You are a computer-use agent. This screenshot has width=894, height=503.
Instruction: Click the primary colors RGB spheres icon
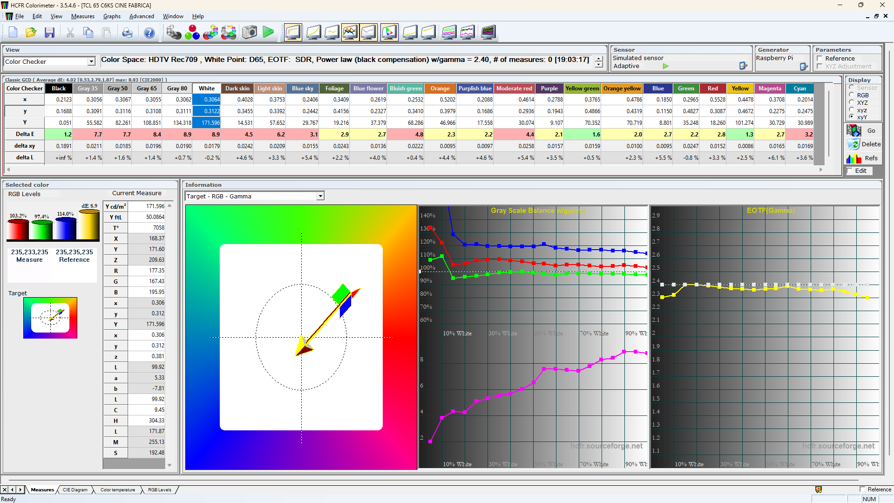[192, 33]
